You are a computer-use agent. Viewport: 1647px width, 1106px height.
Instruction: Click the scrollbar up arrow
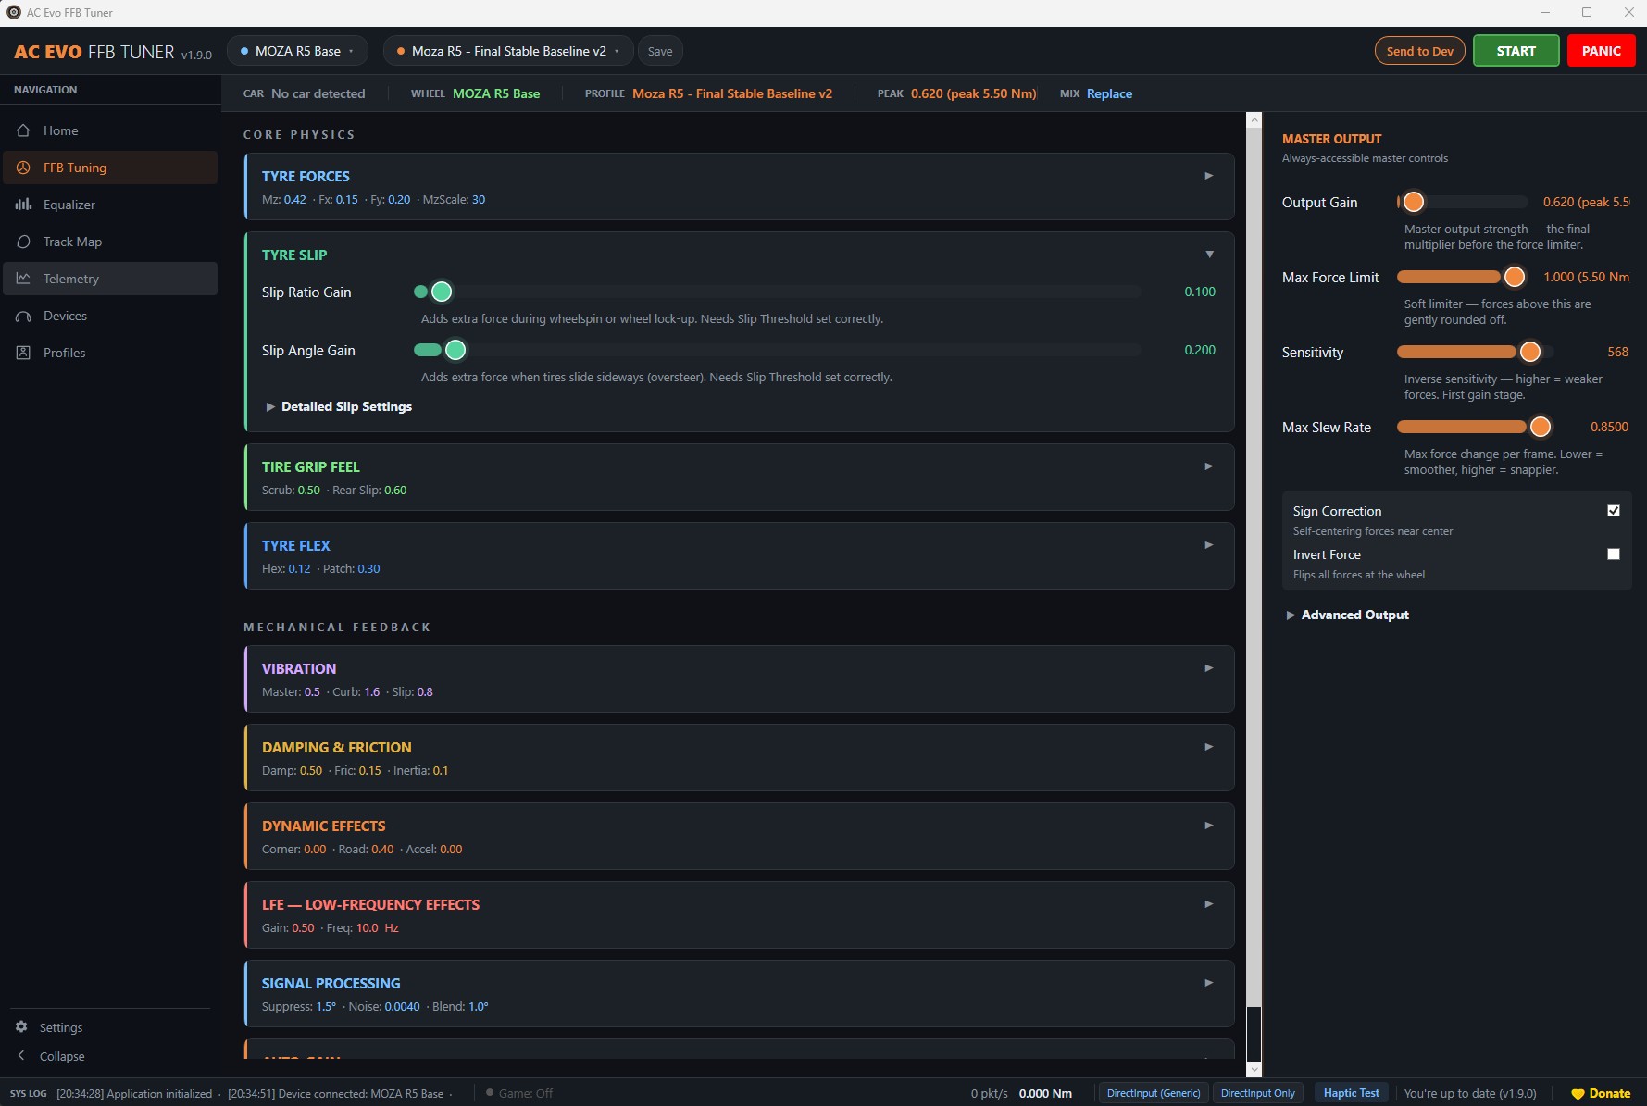1254,120
